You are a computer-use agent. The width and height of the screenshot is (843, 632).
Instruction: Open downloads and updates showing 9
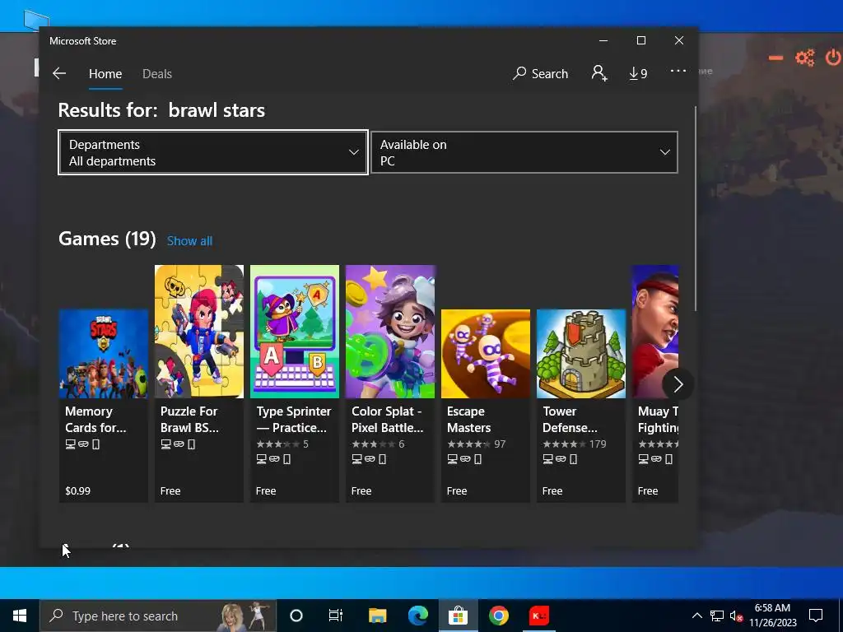point(638,73)
